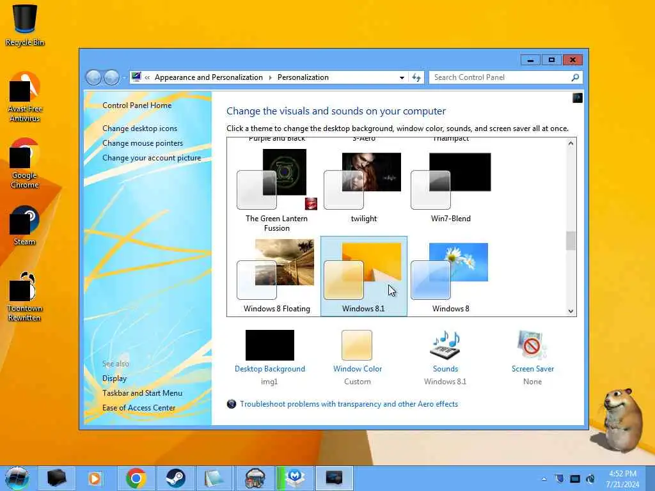Select the Google Chrome desktop icon

click(25, 163)
